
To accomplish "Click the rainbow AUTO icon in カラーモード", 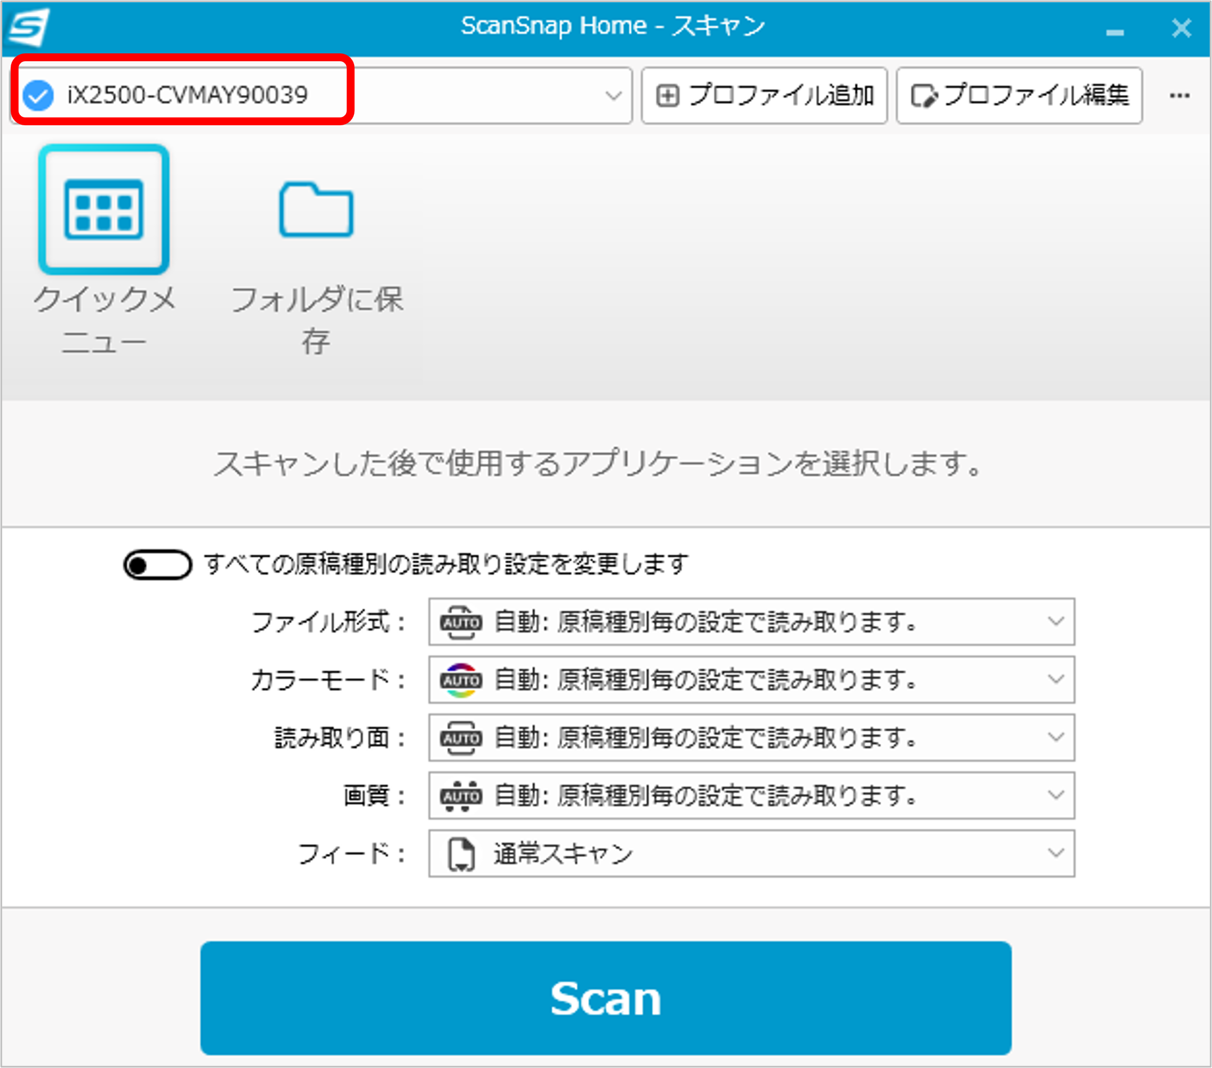I will click(x=460, y=680).
